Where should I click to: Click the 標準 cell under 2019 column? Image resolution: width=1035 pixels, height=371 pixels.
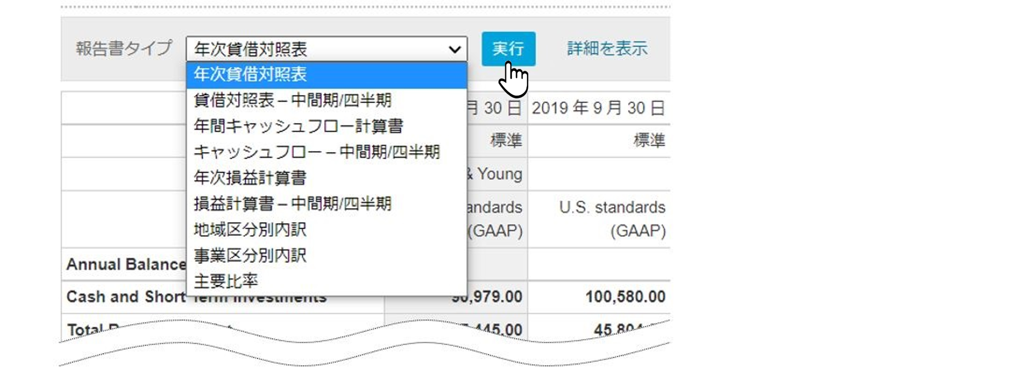tap(649, 141)
